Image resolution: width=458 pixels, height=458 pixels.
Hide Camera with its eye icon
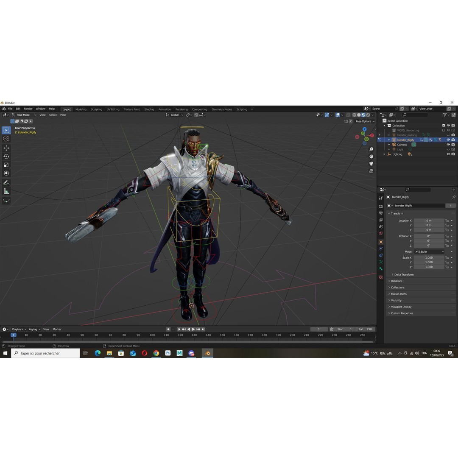[x=448, y=145]
